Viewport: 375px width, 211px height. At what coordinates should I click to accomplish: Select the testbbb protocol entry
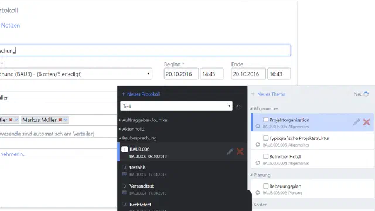pos(182,171)
